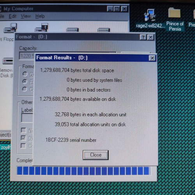Viewport: 195px width, 195px height.
Task: Toggle the checked checkbox under Other options
Action: pyautogui.click(x=23, y=138)
